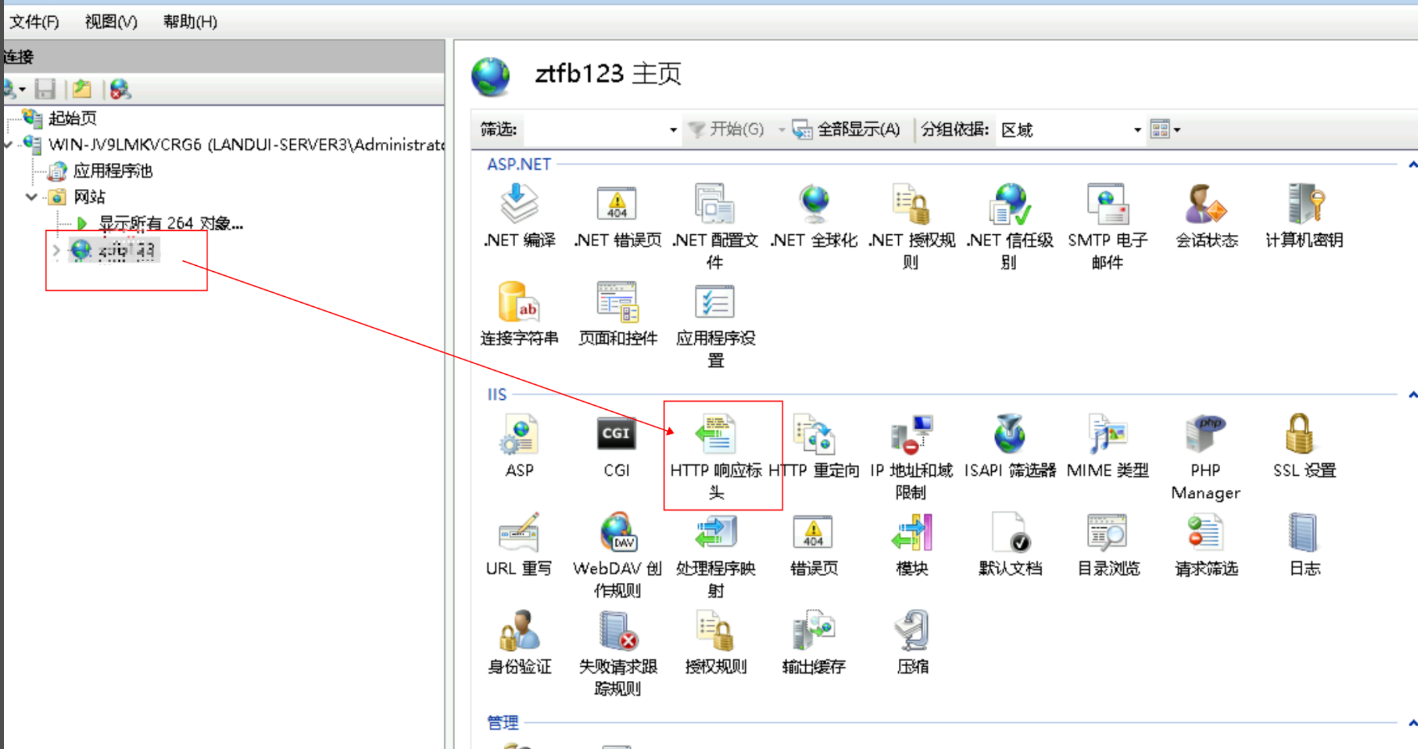Viewport: 1418px width, 749px height.
Task: Click 显示所有 264 对象 link
Action: click(x=170, y=223)
